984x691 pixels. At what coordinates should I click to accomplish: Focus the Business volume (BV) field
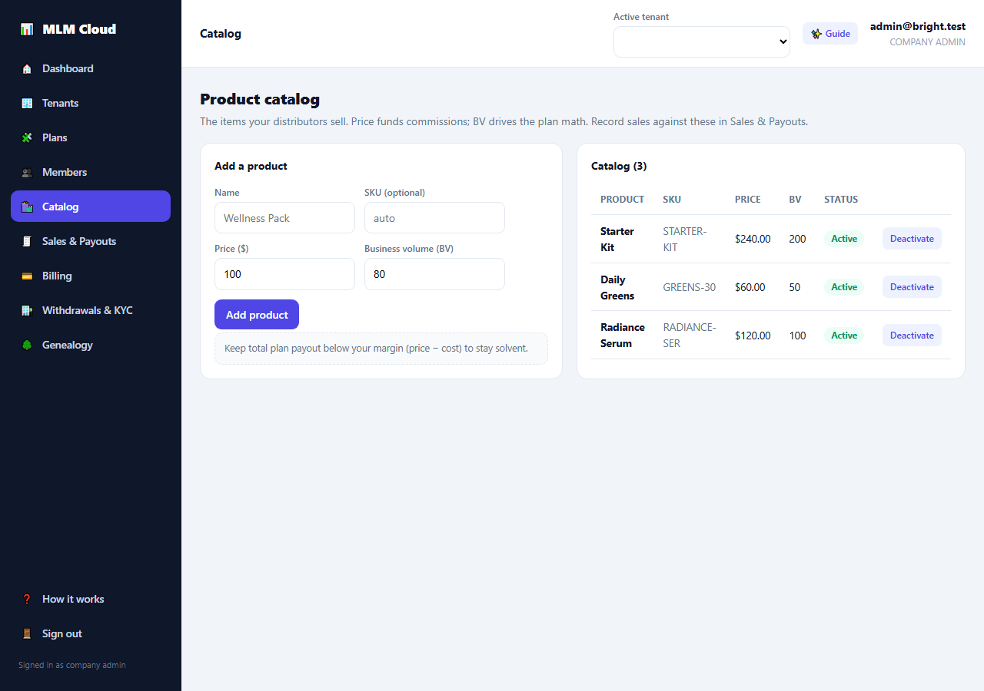434,274
